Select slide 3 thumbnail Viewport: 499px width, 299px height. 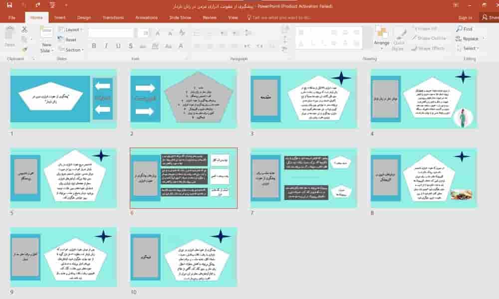(x=304, y=99)
